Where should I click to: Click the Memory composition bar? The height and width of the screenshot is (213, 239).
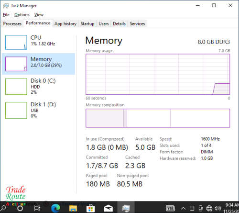pos(158,118)
